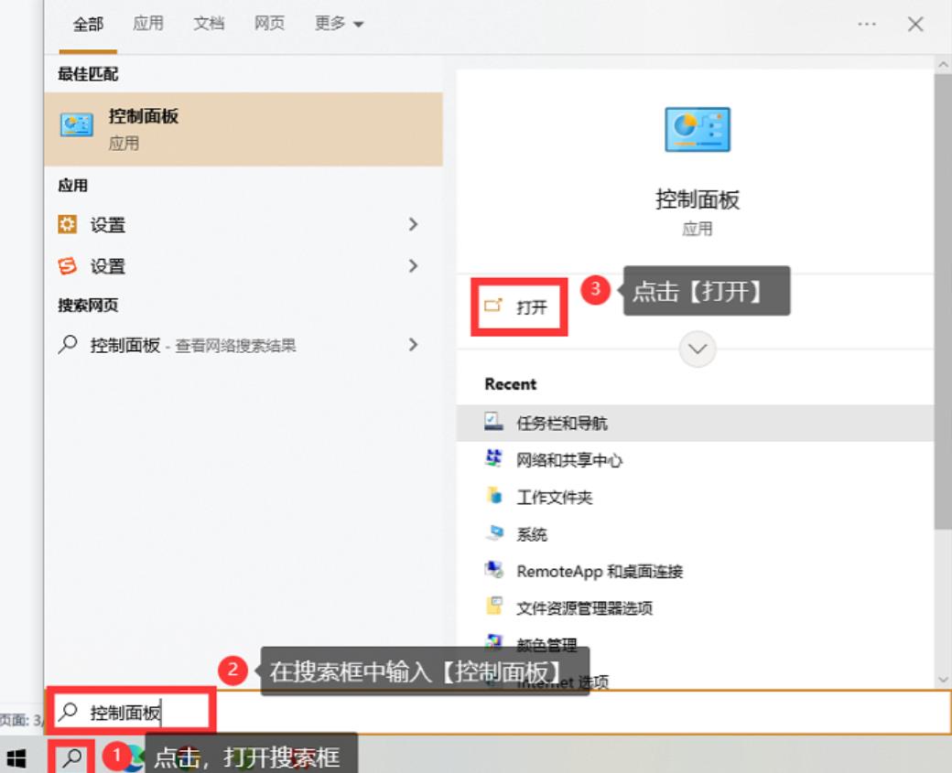Click the 网络和共享中心 icon
The height and width of the screenshot is (773, 952).
(x=493, y=458)
